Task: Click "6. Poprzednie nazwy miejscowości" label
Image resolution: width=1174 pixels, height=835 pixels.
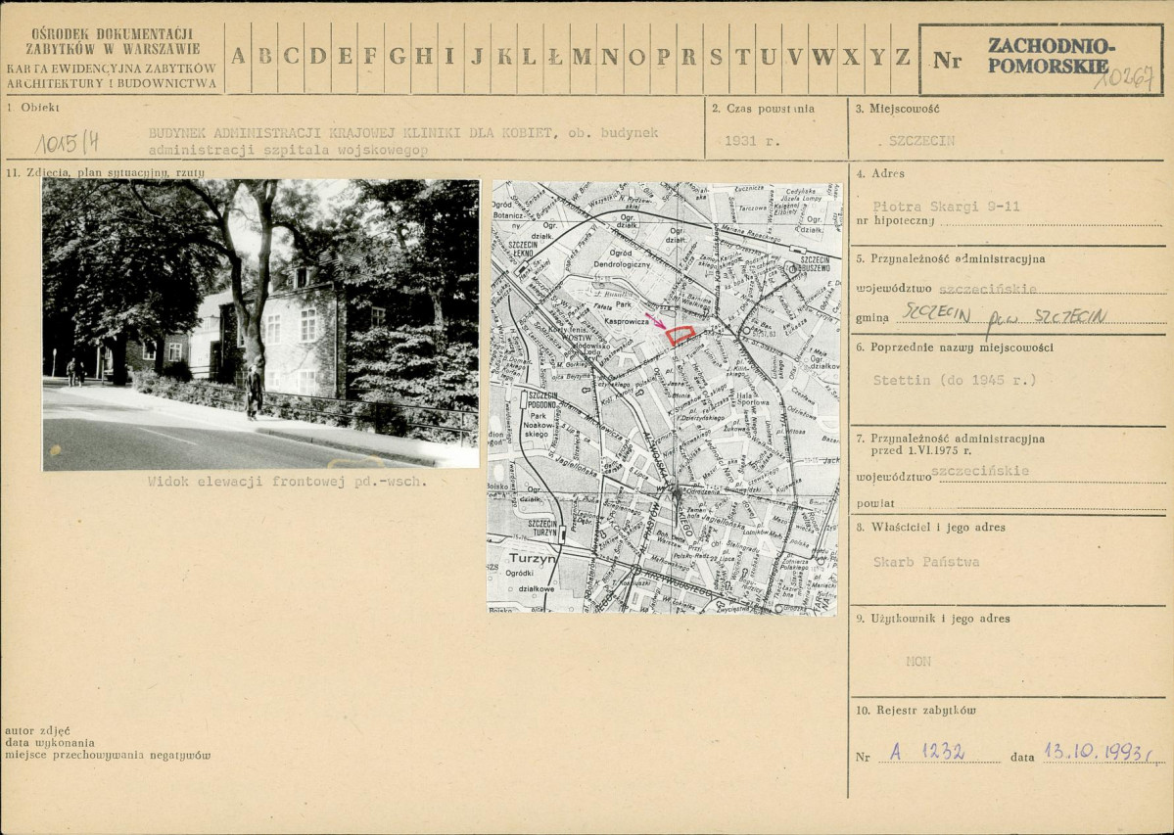Action: point(955,348)
